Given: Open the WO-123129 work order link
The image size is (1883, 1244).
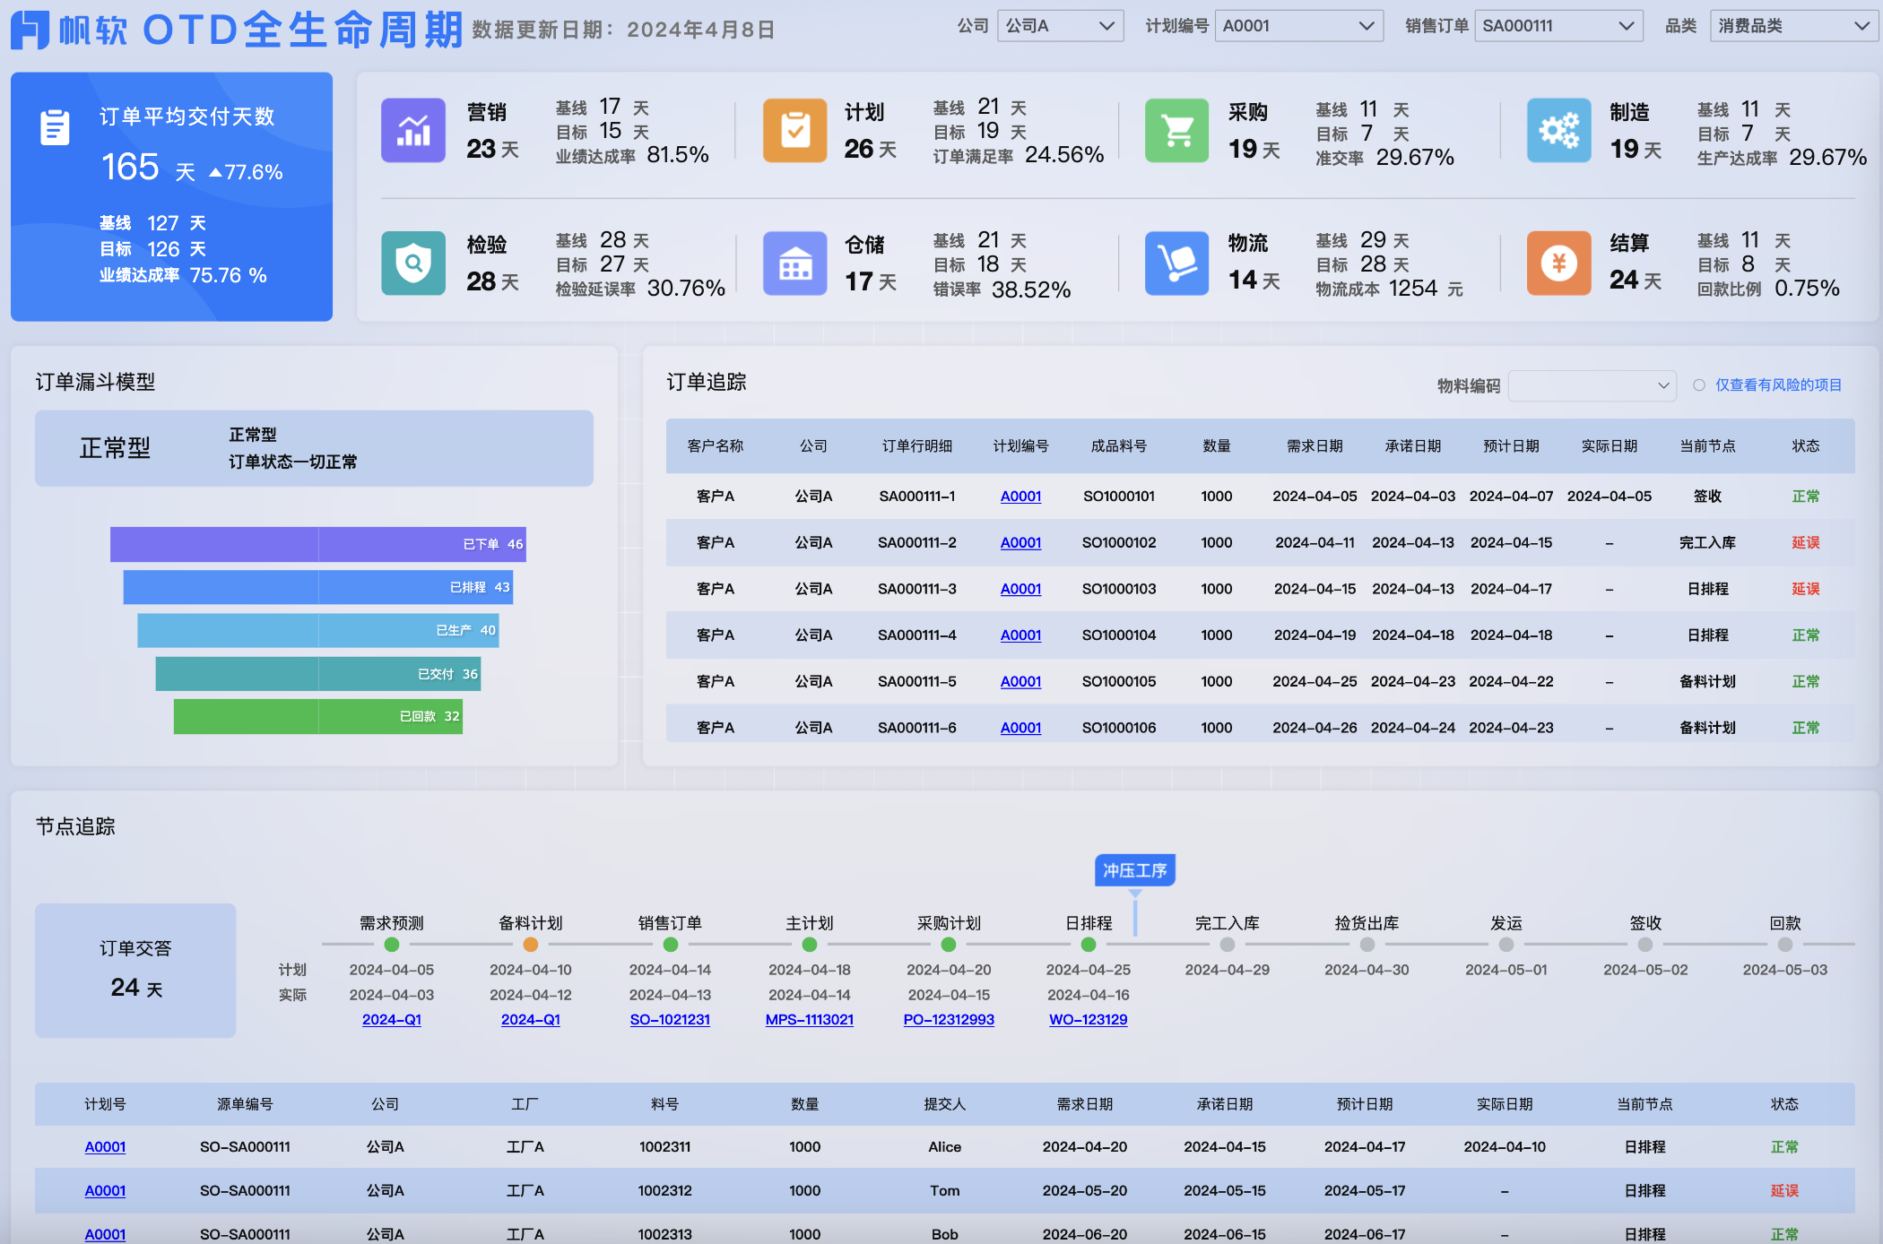Looking at the screenshot, I should [x=1089, y=1020].
